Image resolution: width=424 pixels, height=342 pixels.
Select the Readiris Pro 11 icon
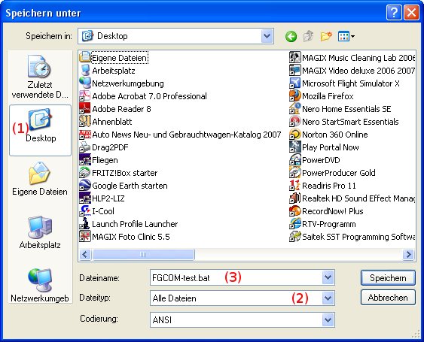click(294, 186)
